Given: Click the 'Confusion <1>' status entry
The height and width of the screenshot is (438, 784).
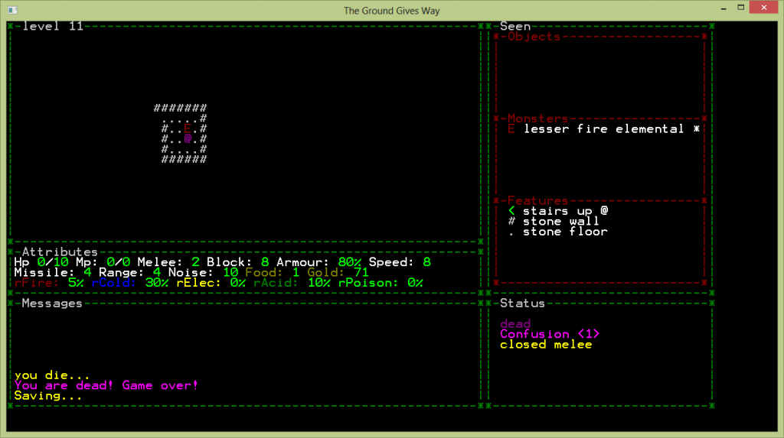Looking at the screenshot, I should [550, 334].
